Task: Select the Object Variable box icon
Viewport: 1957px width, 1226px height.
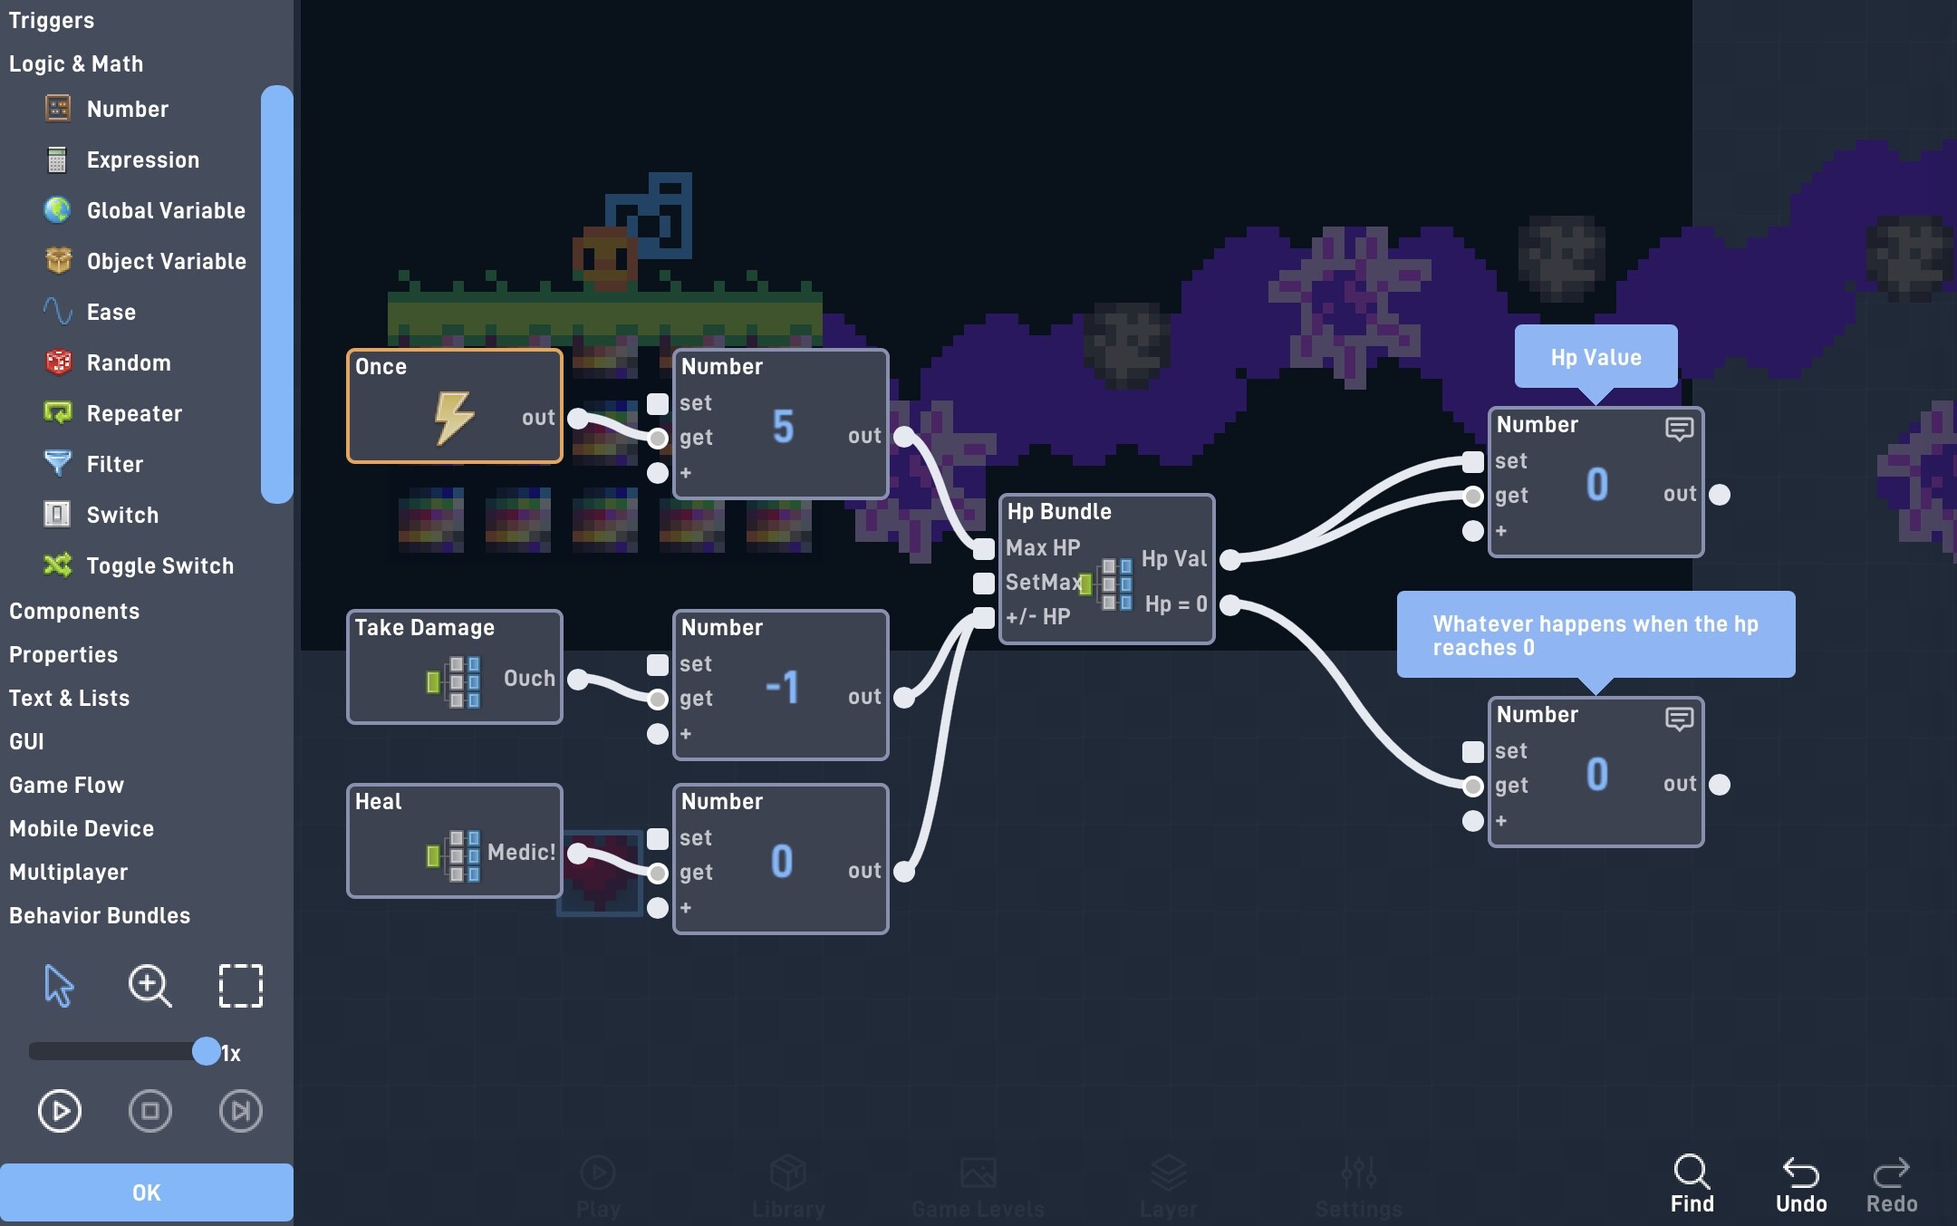Action: click(x=58, y=261)
